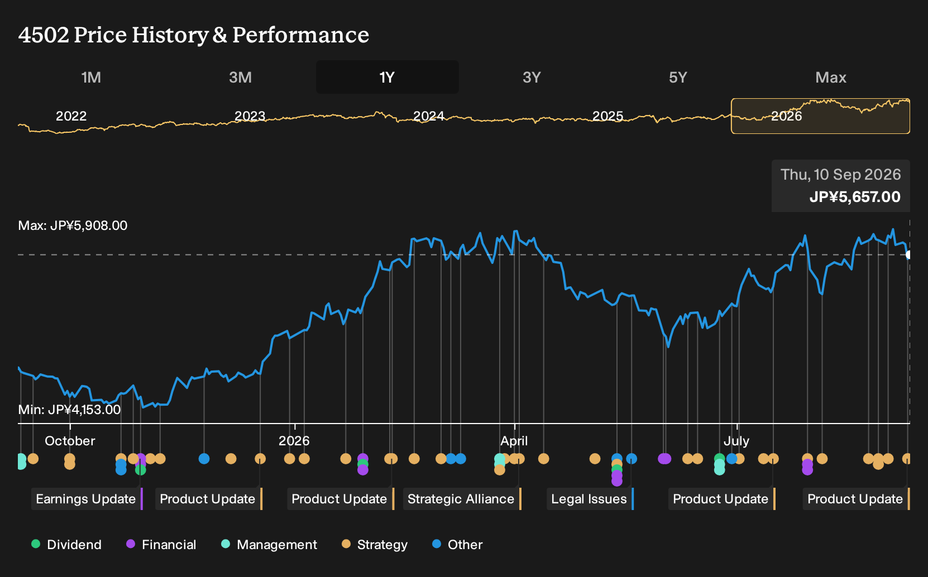This screenshot has width=928, height=577.
Task: Jump to 2024 in overview chart
Action: [x=428, y=116]
